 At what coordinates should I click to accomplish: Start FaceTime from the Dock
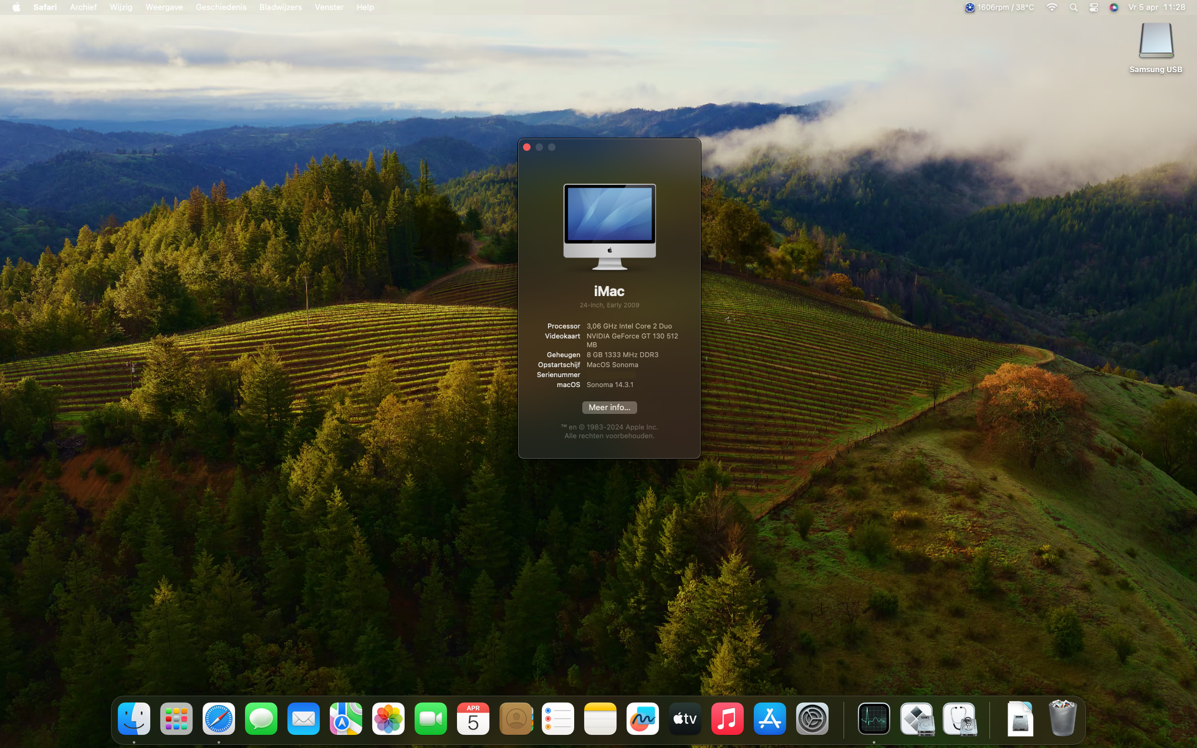(x=431, y=719)
